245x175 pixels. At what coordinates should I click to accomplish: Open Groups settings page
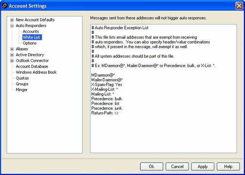pos(22,84)
